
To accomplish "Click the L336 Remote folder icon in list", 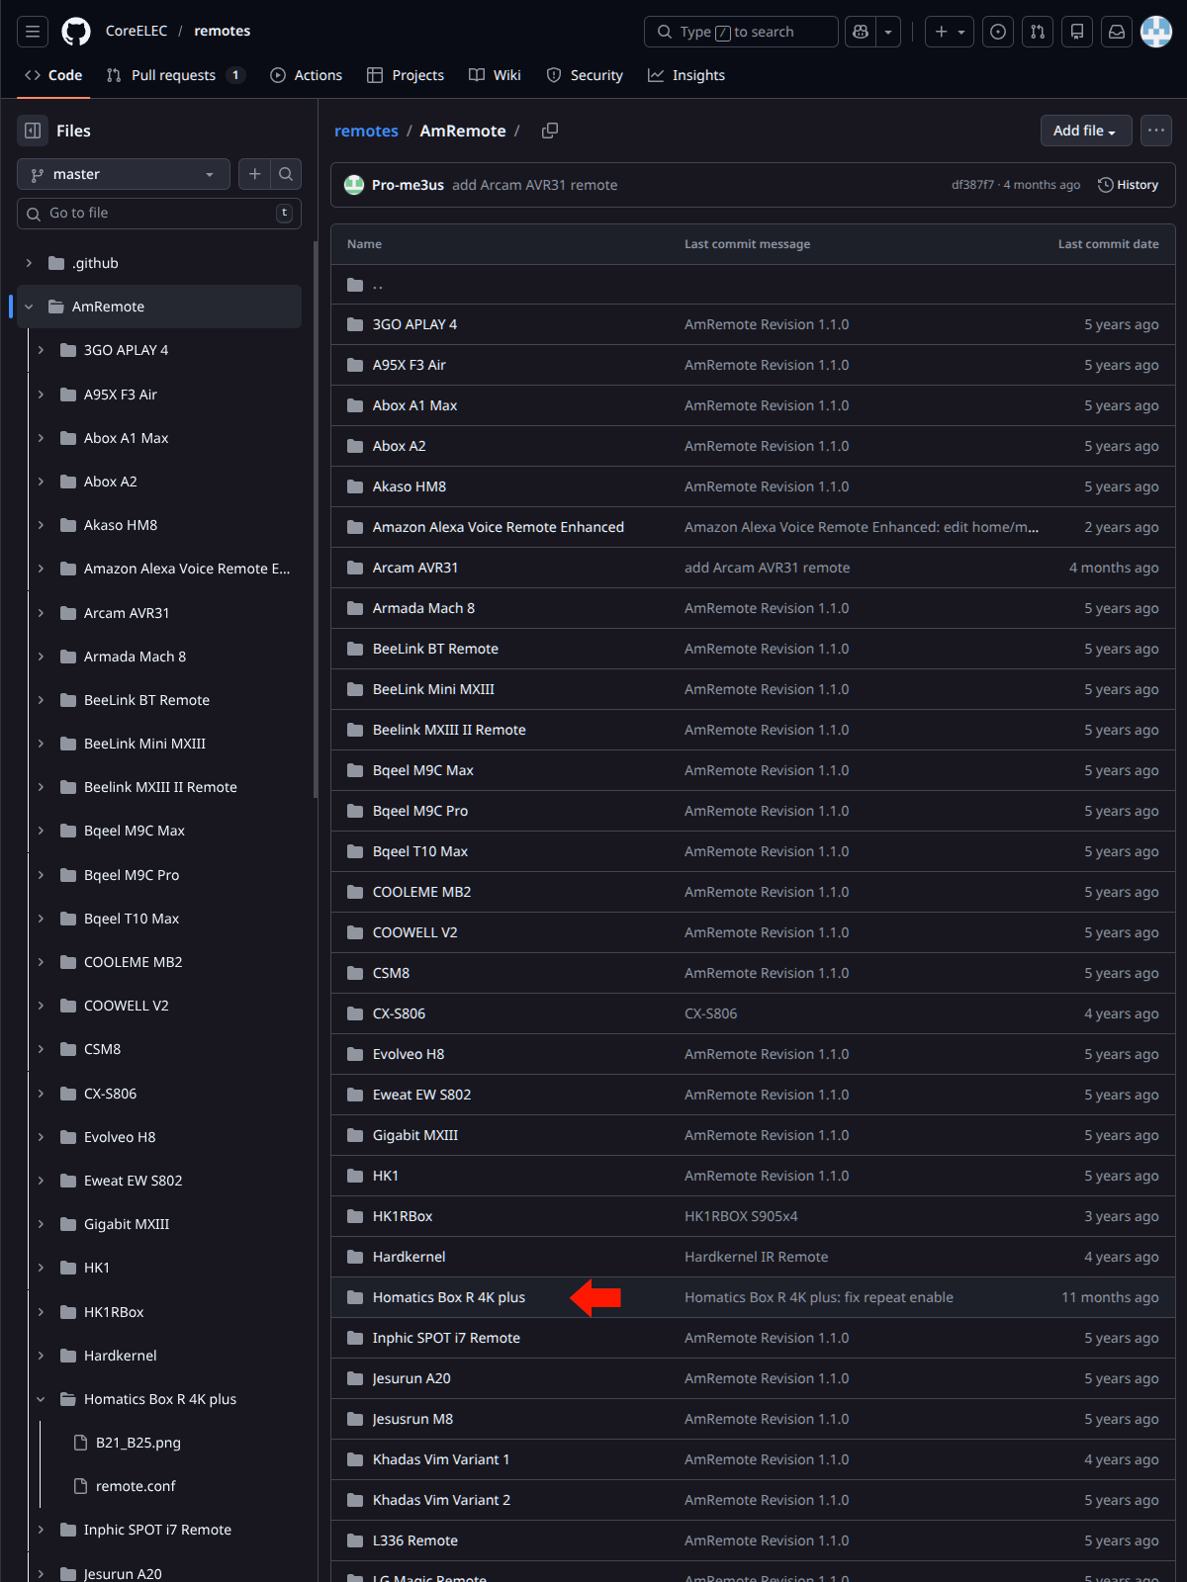I will 355,1540.
